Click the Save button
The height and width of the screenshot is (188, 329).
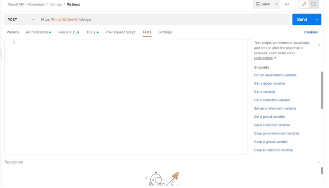[263, 4]
